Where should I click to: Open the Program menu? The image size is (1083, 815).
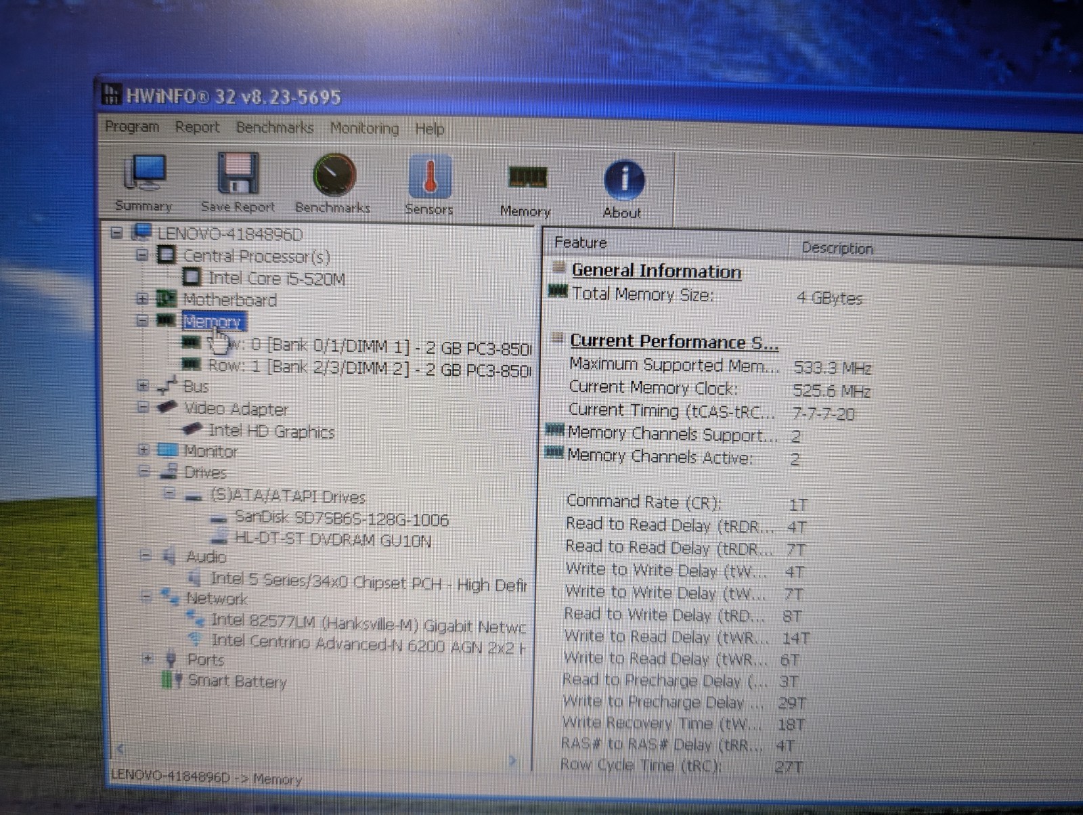(132, 127)
